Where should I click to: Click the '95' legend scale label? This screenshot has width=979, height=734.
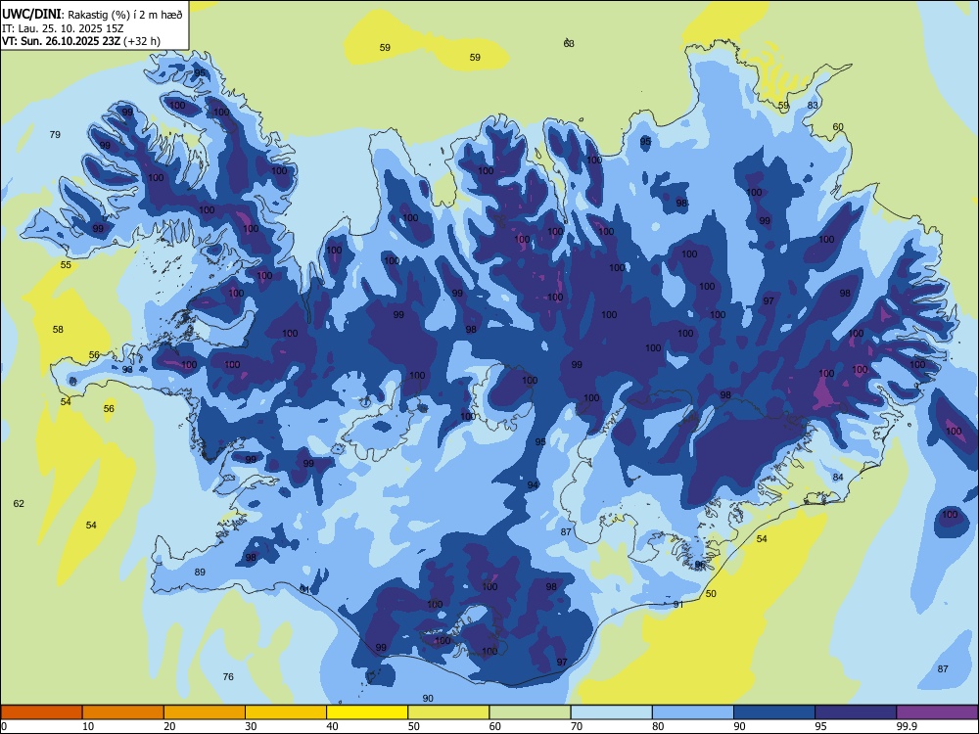pos(820,726)
